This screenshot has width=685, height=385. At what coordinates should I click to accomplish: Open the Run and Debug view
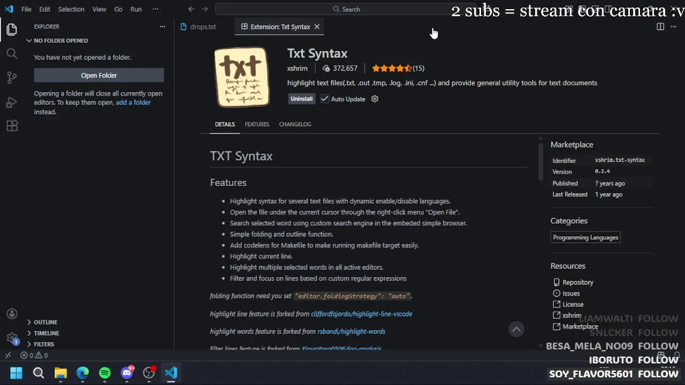click(x=12, y=102)
